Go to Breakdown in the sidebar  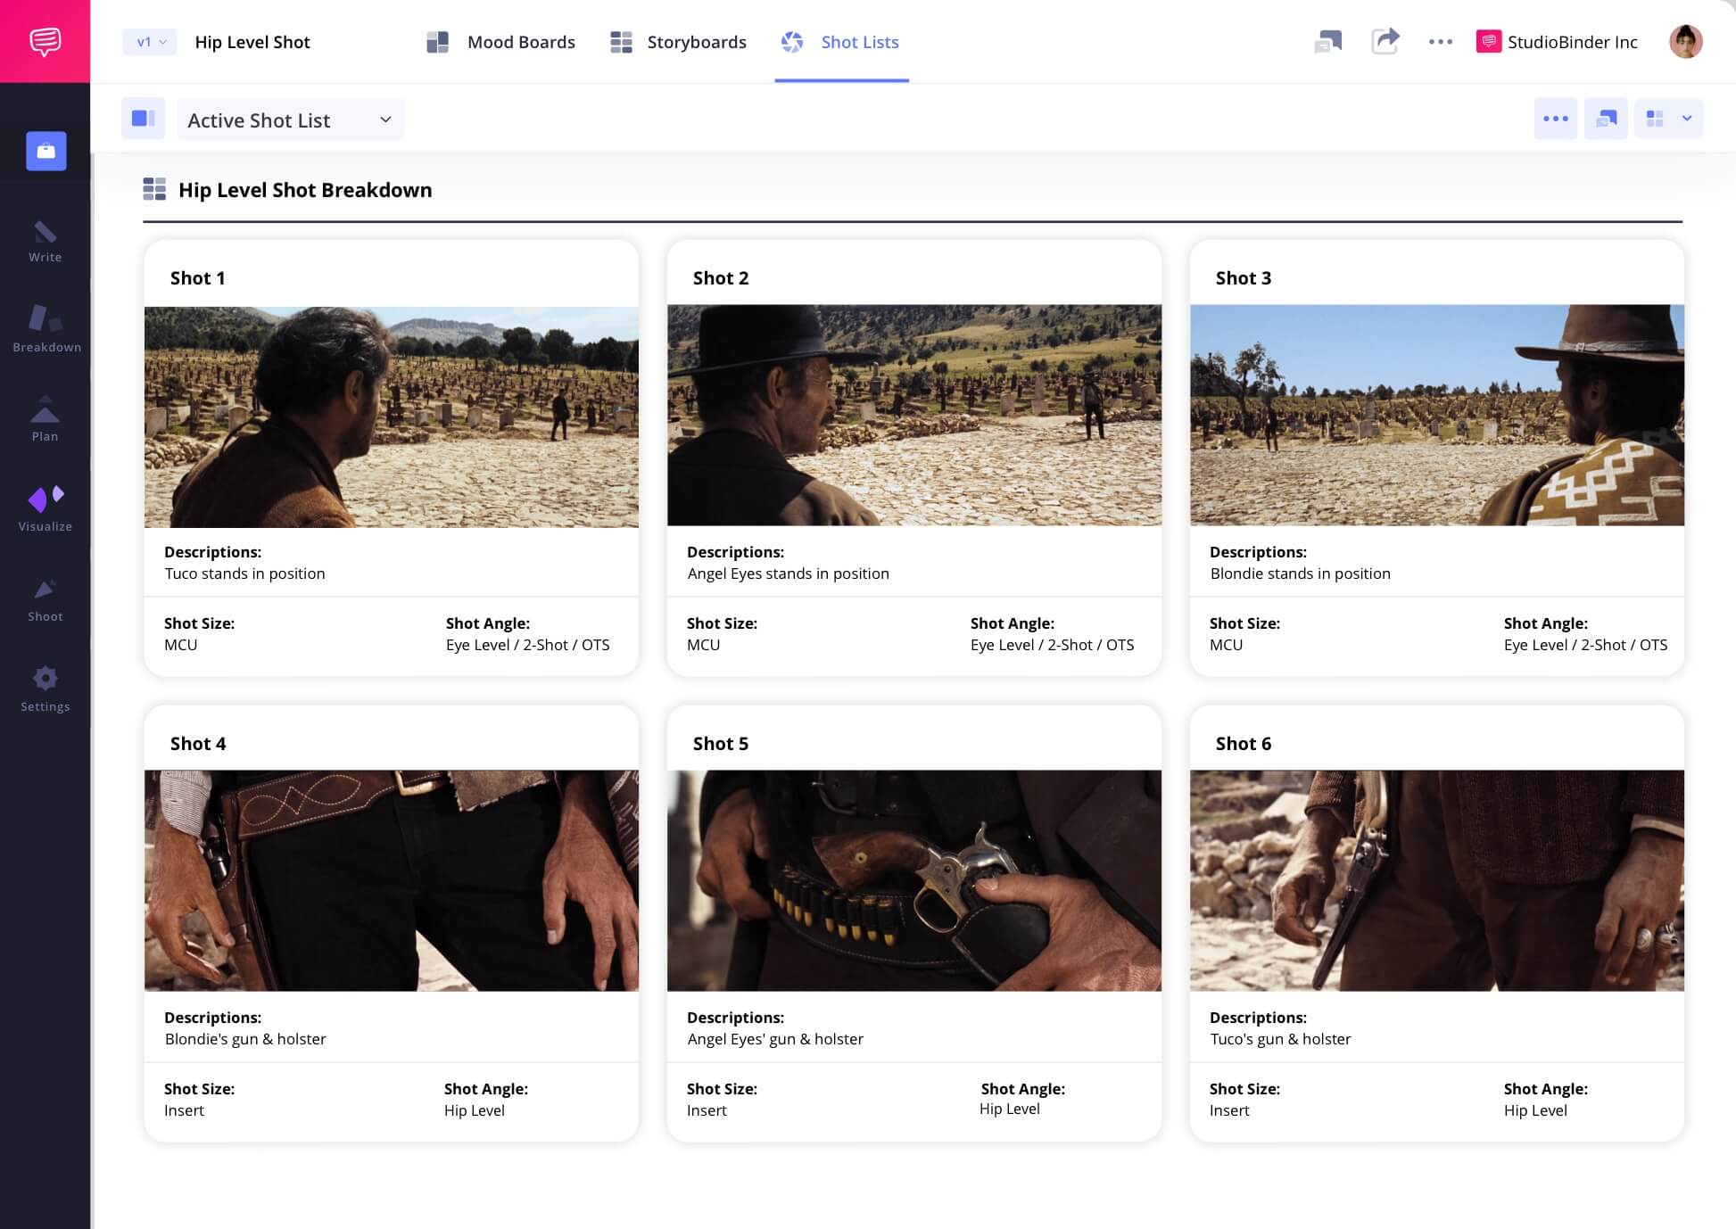point(46,329)
